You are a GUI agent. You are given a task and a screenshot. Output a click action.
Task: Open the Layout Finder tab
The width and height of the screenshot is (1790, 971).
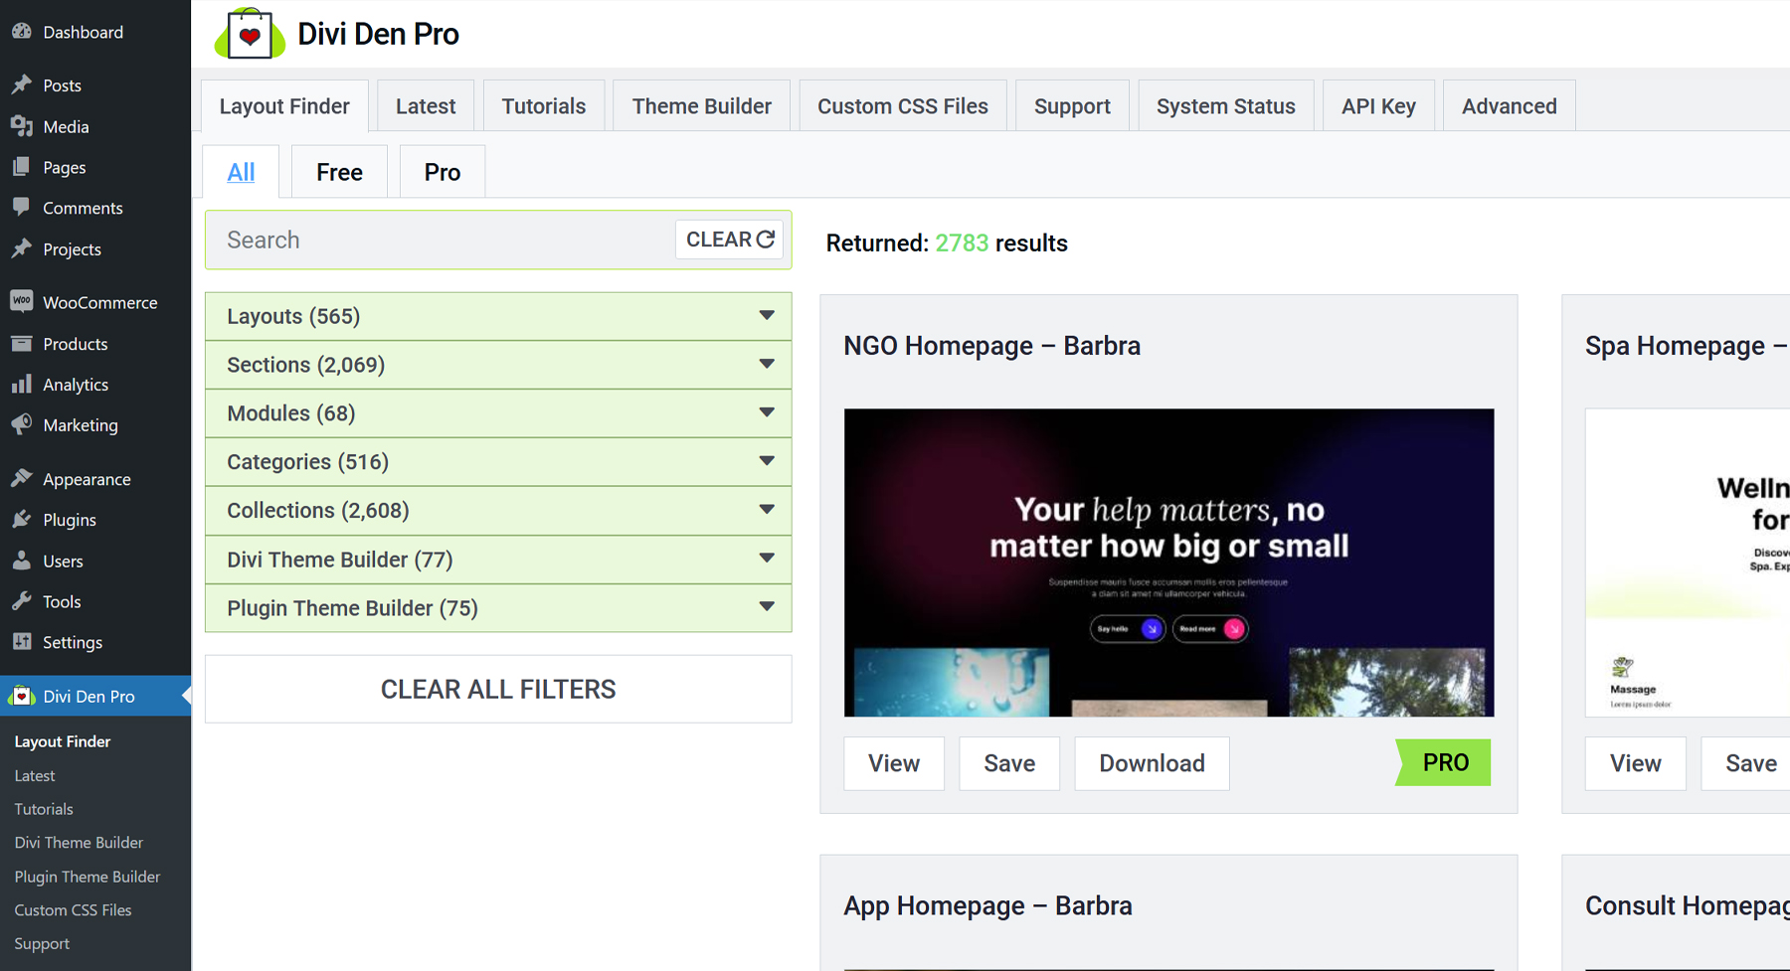284,106
